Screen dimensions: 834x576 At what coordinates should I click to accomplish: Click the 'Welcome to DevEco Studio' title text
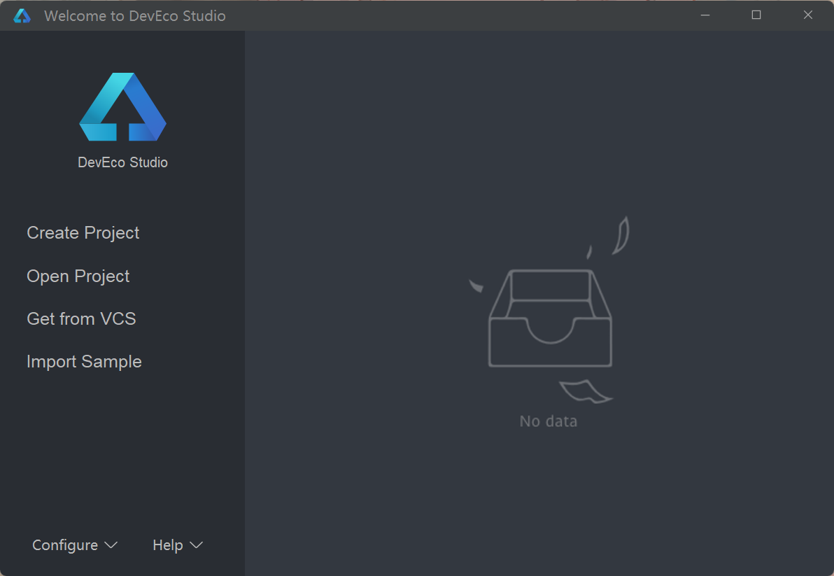pos(135,16)
